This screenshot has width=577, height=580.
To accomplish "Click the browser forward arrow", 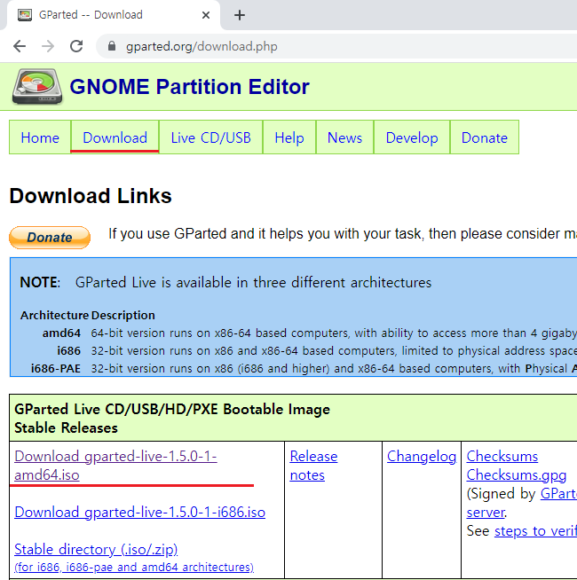I will click(x=48, y=46).
